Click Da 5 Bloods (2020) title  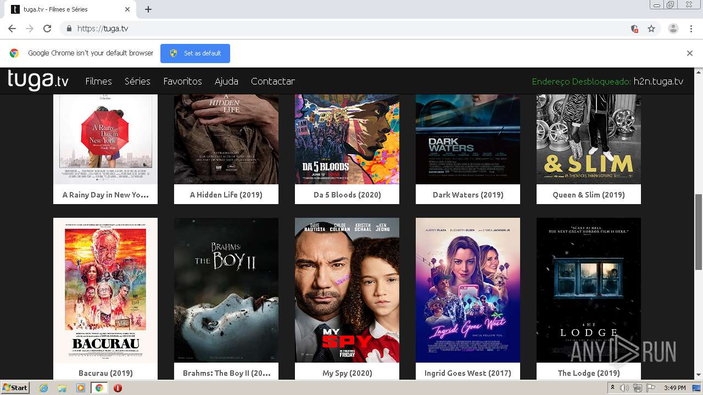[x=347, y=195]
